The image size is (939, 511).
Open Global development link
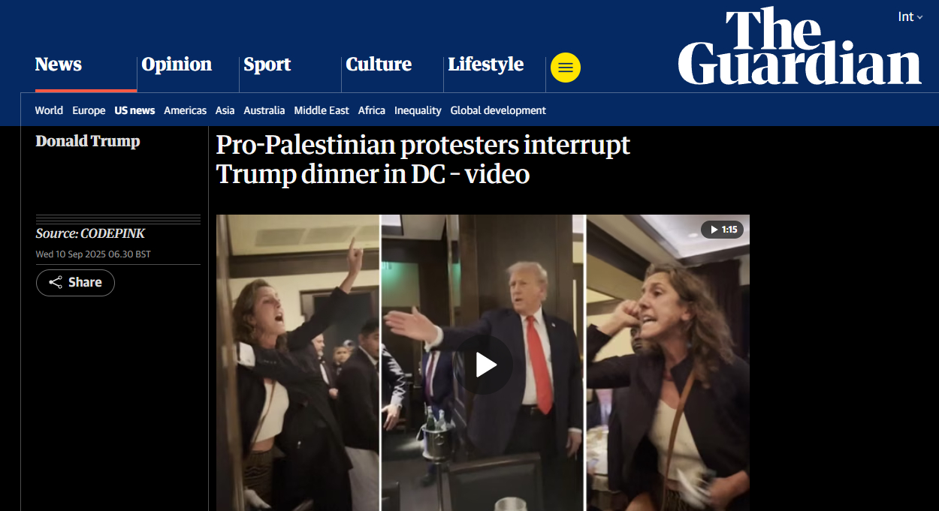[x=498, y=110]
